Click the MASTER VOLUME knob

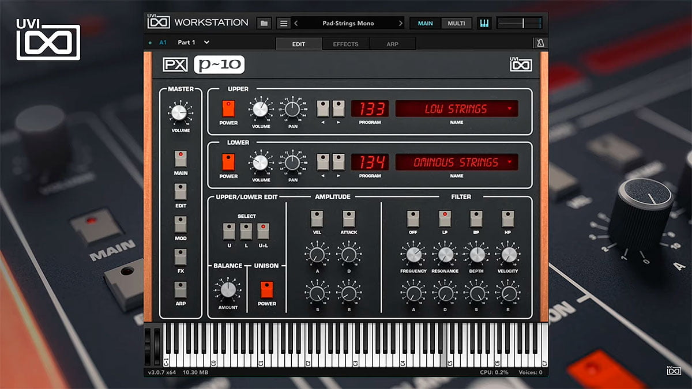pyautogui.click(x=179, y=112)
